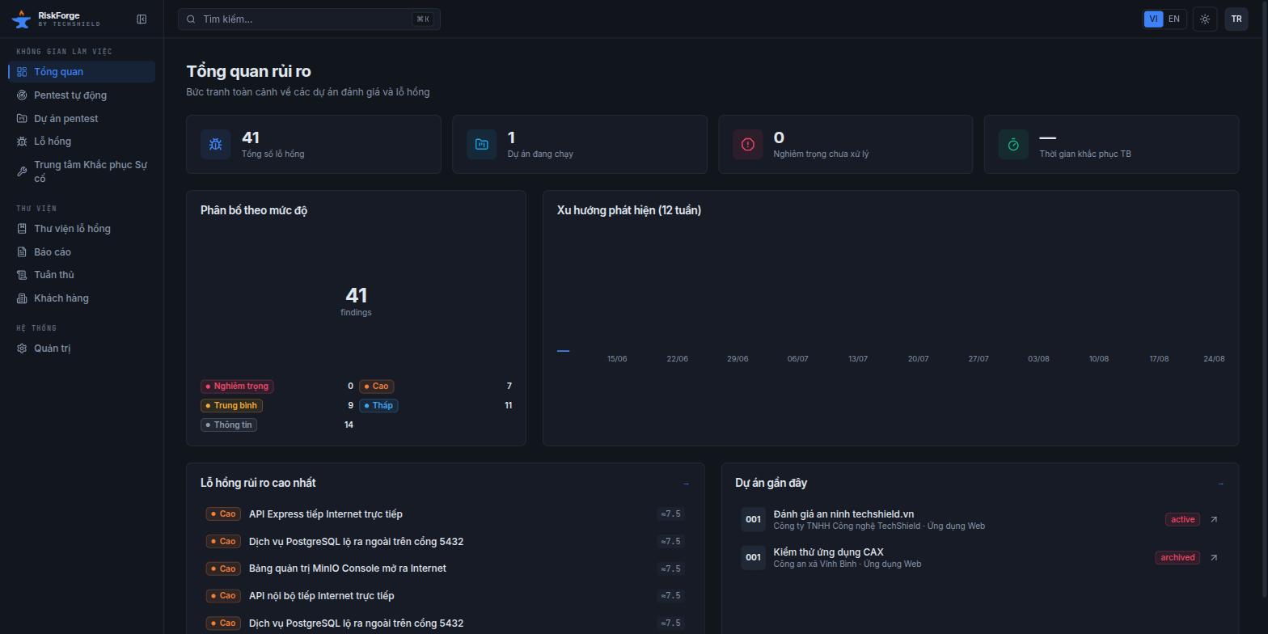Switch language to VI
Image resolution: width=1268 pixels, height=634 pixels.
coord(1154,19)
